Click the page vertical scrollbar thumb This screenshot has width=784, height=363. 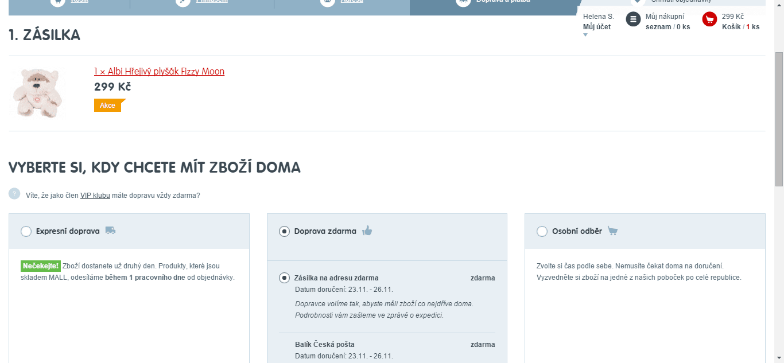[779, 119]
